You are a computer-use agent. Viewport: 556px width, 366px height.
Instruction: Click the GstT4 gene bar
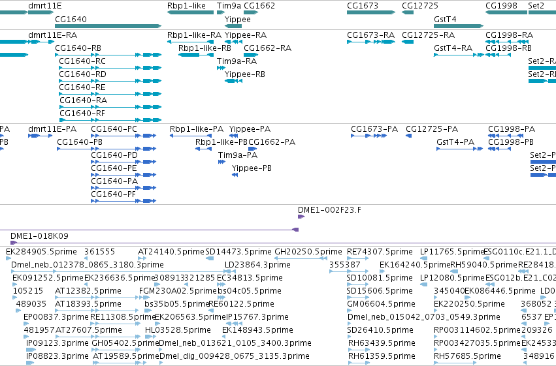[459, 26]
